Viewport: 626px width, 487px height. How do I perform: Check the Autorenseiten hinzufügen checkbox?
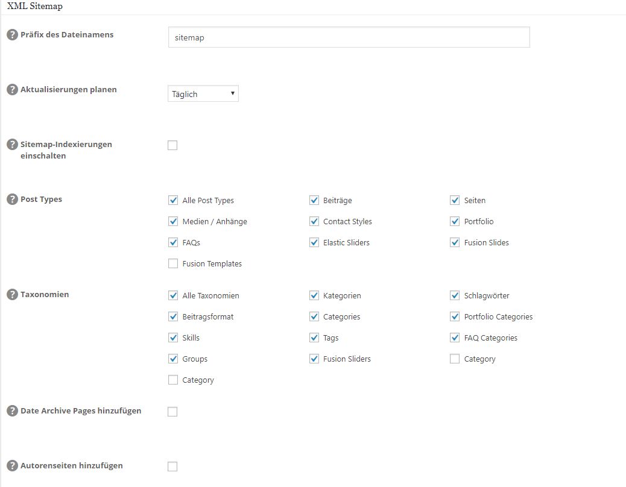(x=172, y=466)
